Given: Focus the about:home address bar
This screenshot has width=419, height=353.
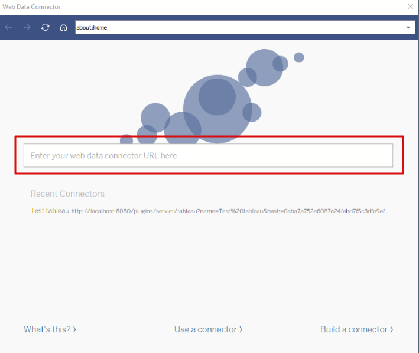Looking at the screenshot, I should point(236,27).
